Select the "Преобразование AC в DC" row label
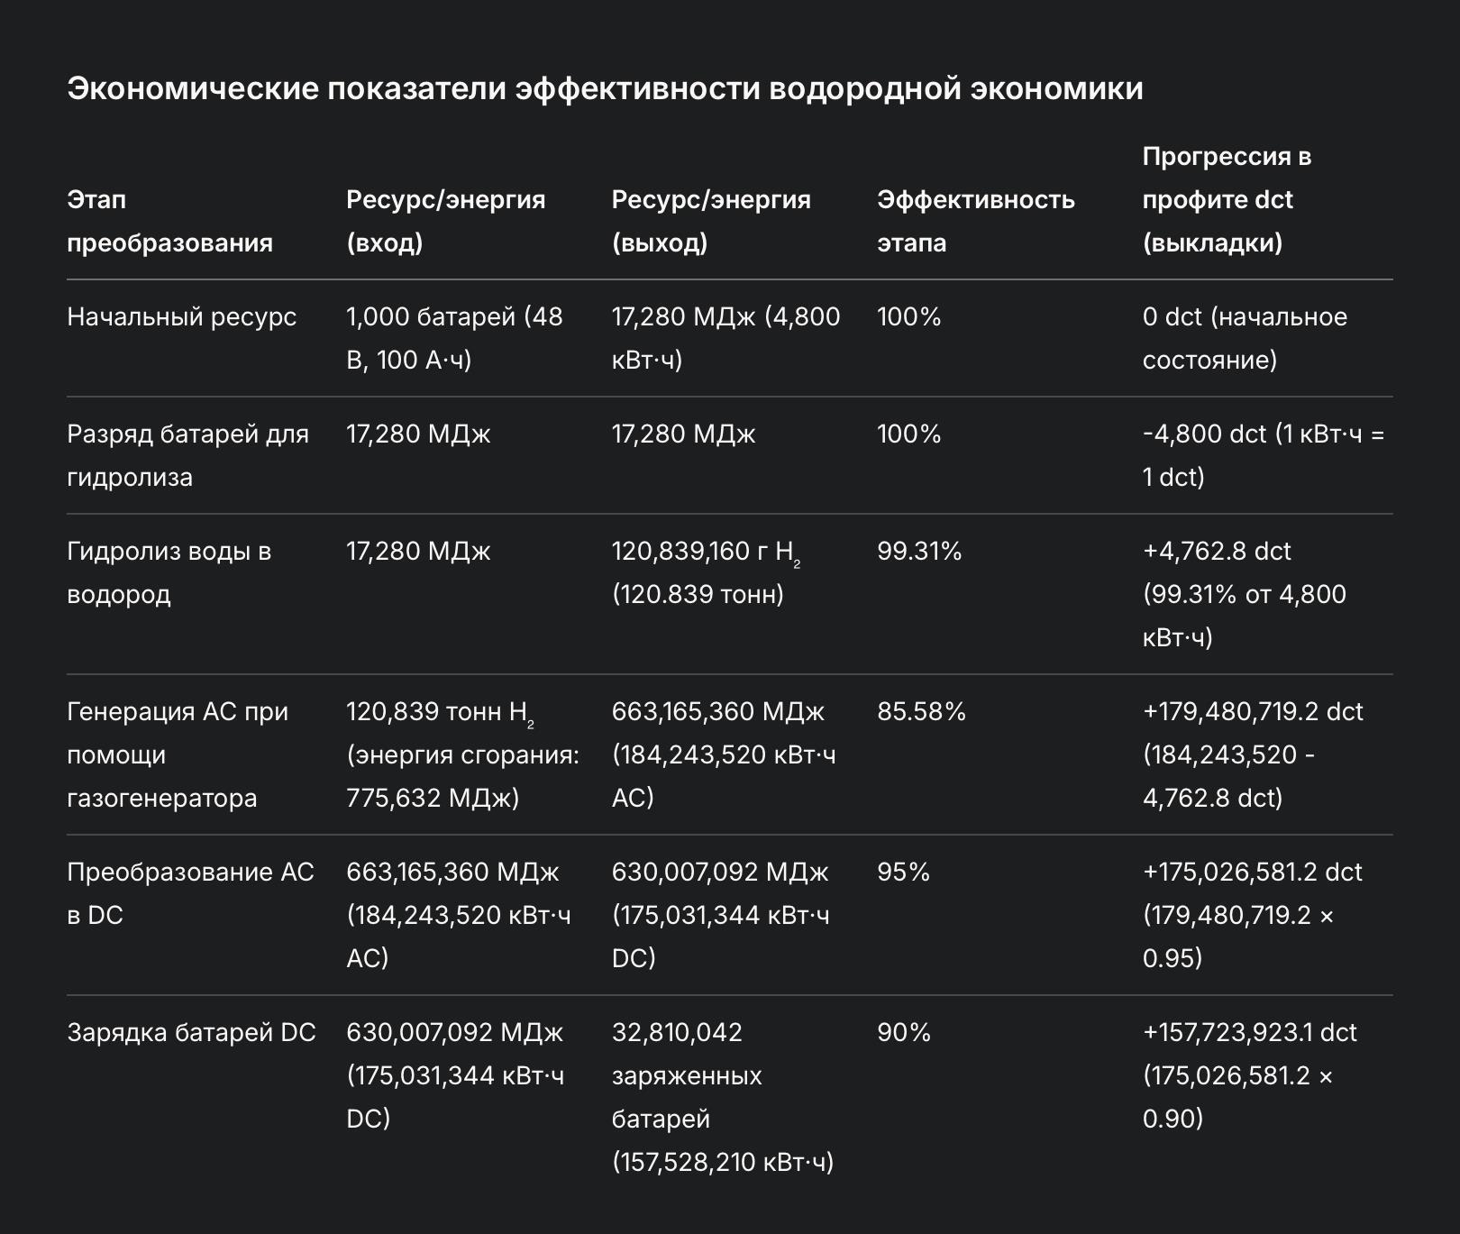This screenshot has width=1460, height=1234. tap(190, 893)
